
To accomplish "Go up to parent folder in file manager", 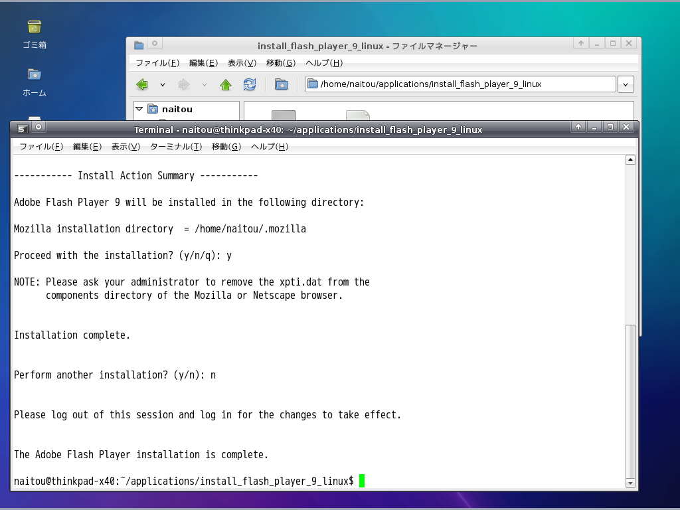I will click(x=226, y=84).
